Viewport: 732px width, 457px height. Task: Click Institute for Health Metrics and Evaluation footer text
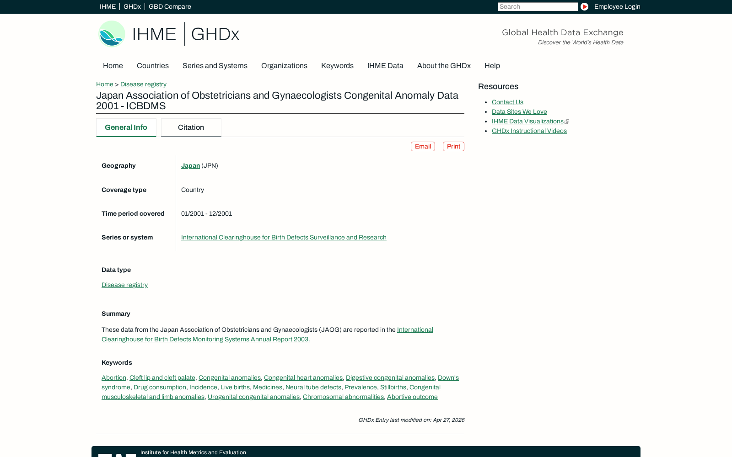coord(193,452)
